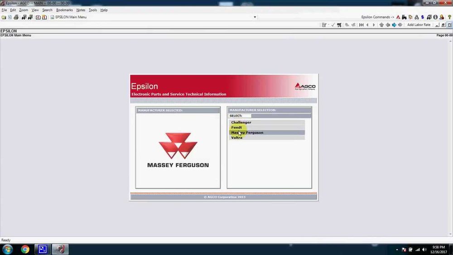This screenshot has width=453, height=255.
Task: Open the Bookmarks menu
Action: [x=64, y=10]
